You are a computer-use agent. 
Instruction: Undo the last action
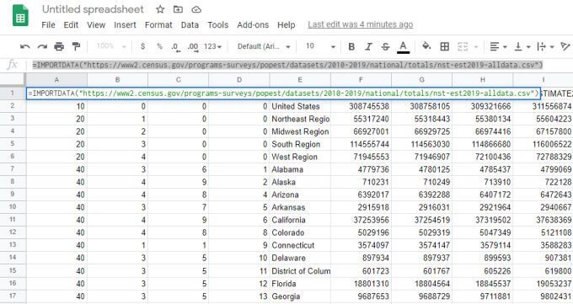(x=24, y=46)
